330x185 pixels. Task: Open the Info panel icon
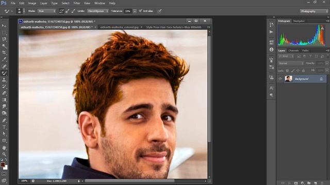tap(272, 49)
